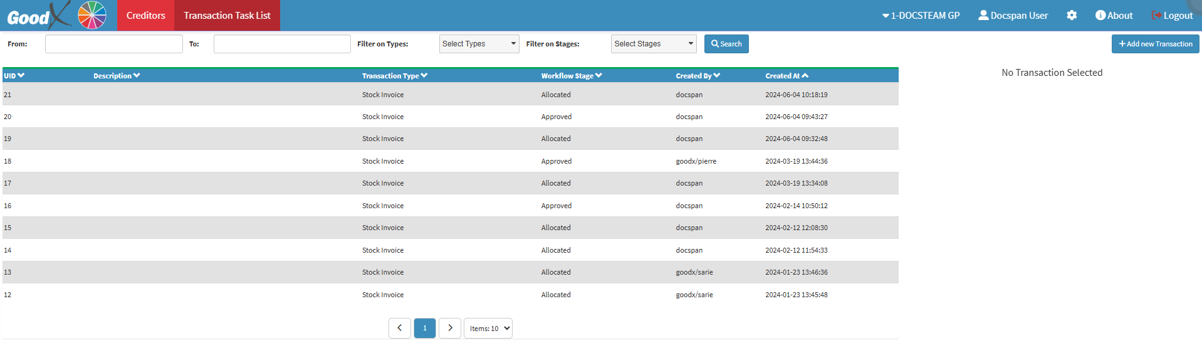Open the Docspan User profile

(x=1013, y=15)
